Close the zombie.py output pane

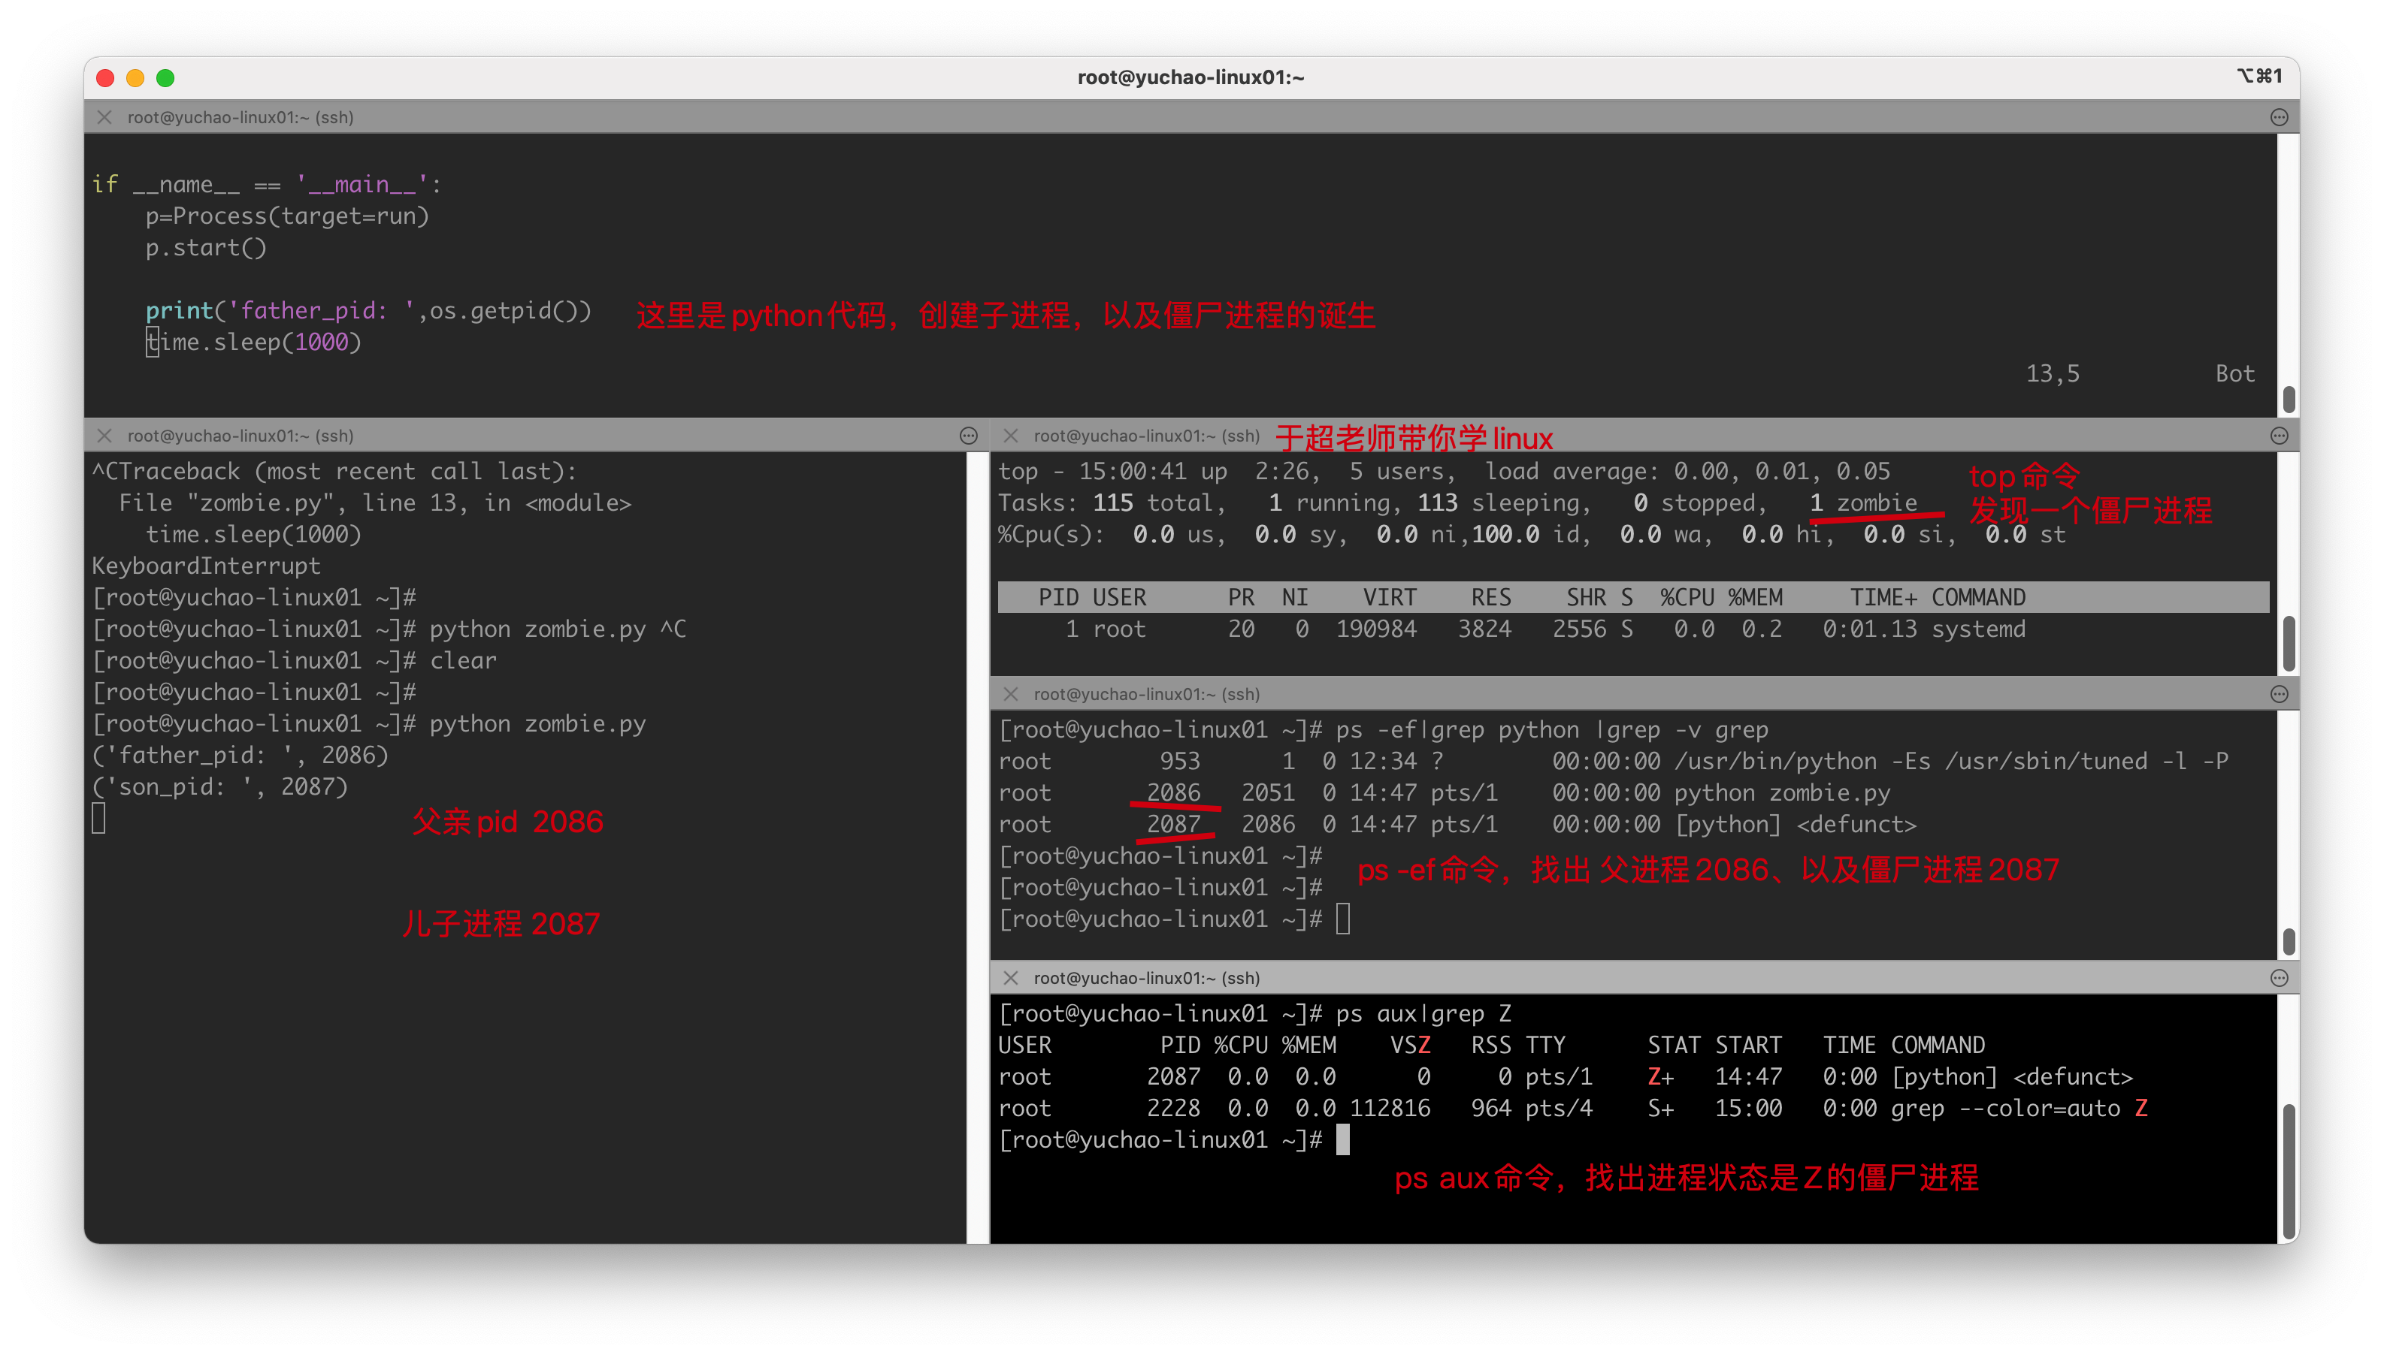[x=104, y=436]
